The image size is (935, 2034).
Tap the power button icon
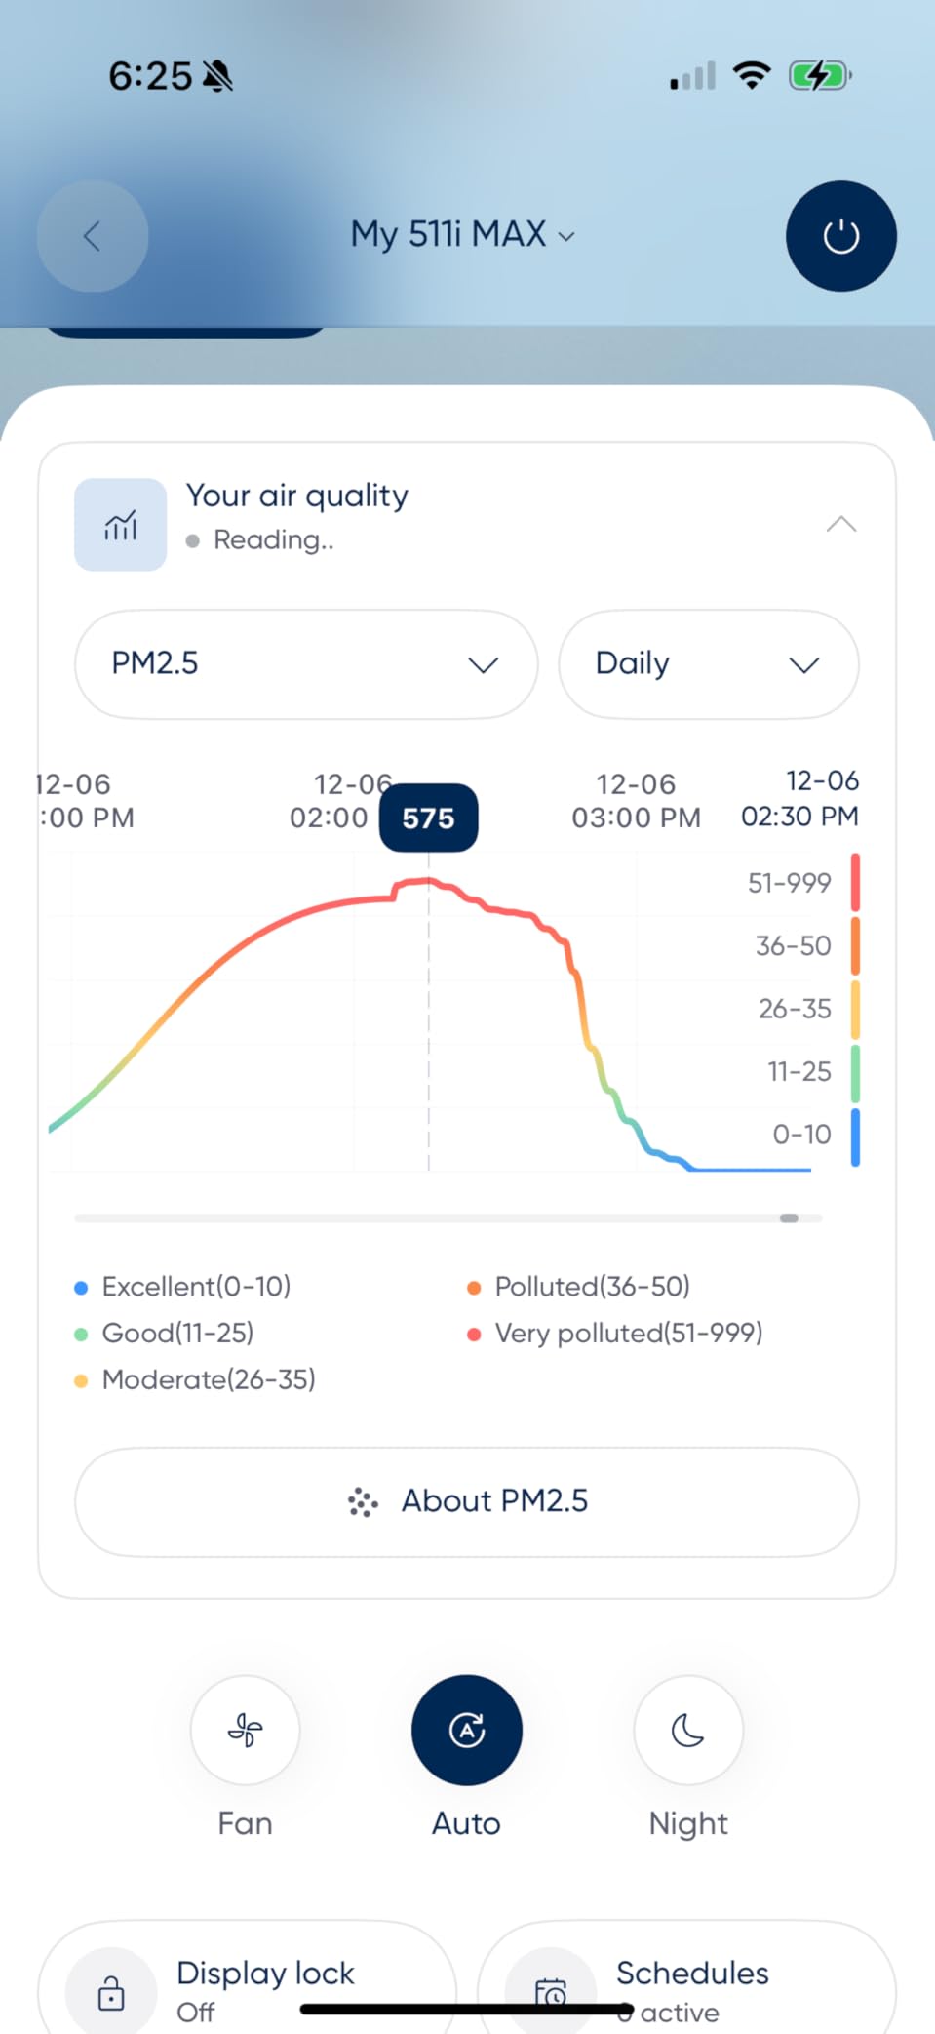point(840,236)
